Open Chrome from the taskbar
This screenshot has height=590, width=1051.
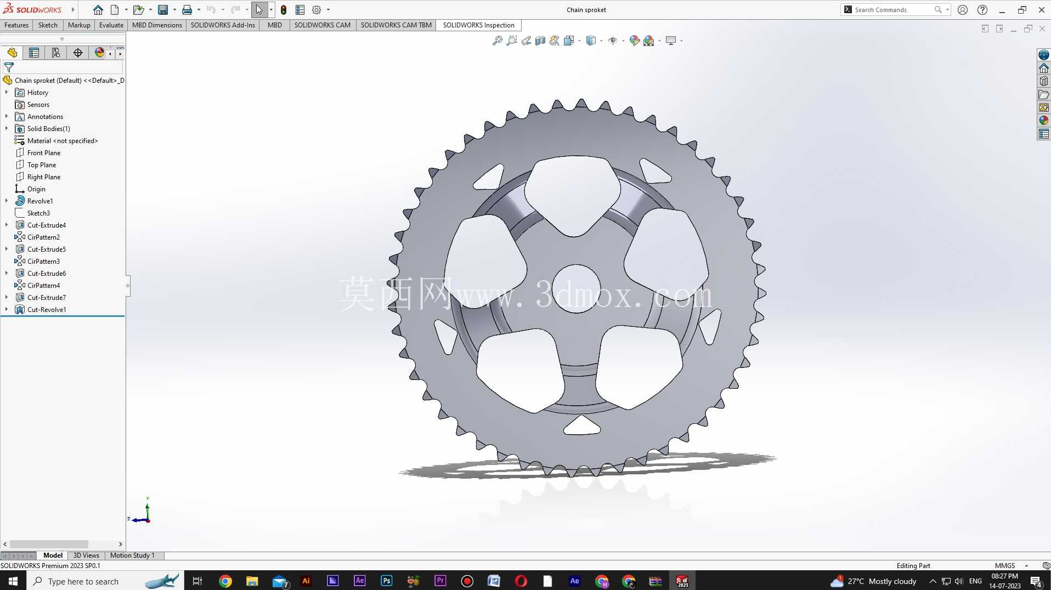coord(225,581)
